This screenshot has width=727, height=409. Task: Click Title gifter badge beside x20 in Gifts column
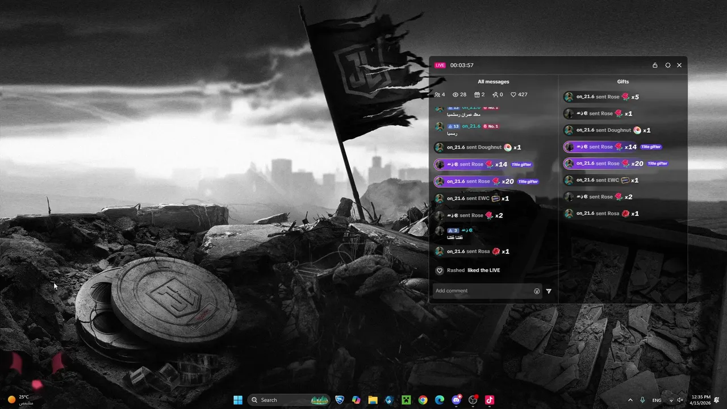[x=658, y=164]
